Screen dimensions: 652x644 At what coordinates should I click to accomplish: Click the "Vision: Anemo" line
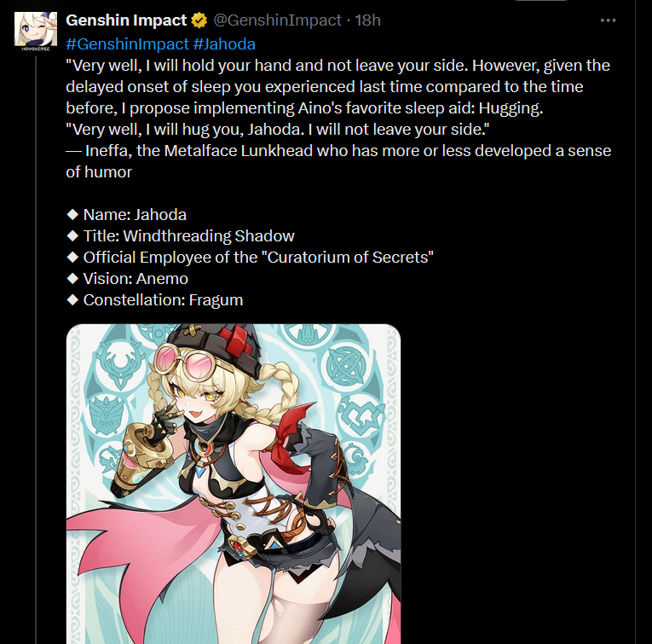127,279
